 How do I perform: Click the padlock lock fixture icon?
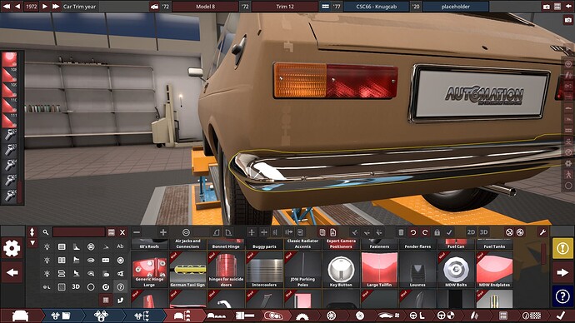tap(437, 232)
